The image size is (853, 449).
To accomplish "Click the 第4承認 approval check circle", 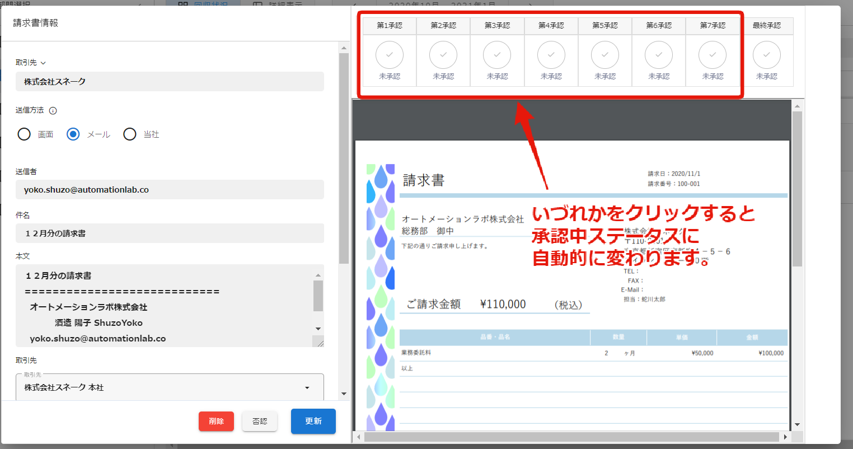I will tap(551, 55).
